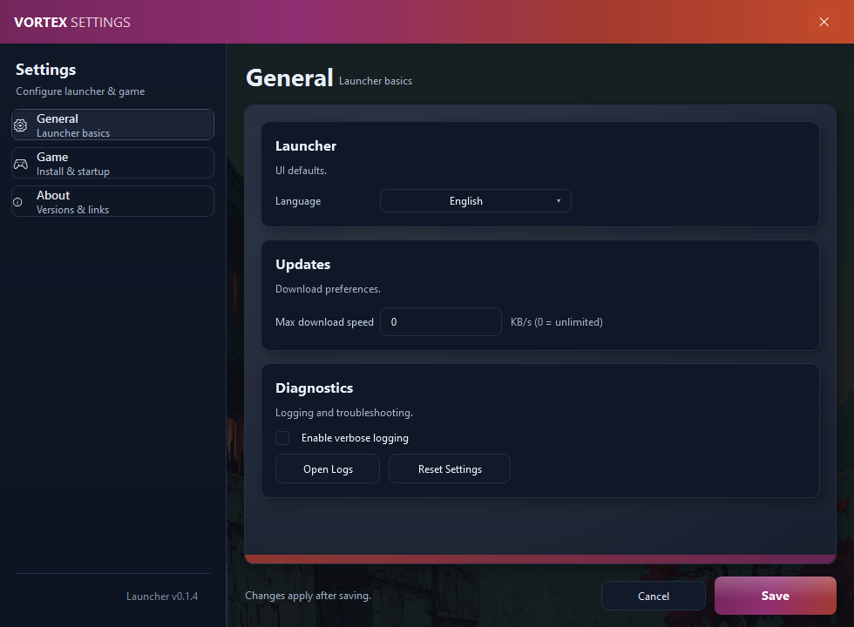The height and width of the screenshot is (627, 854).
Task: Click the gear icon beside General
Action: point(20,125)
